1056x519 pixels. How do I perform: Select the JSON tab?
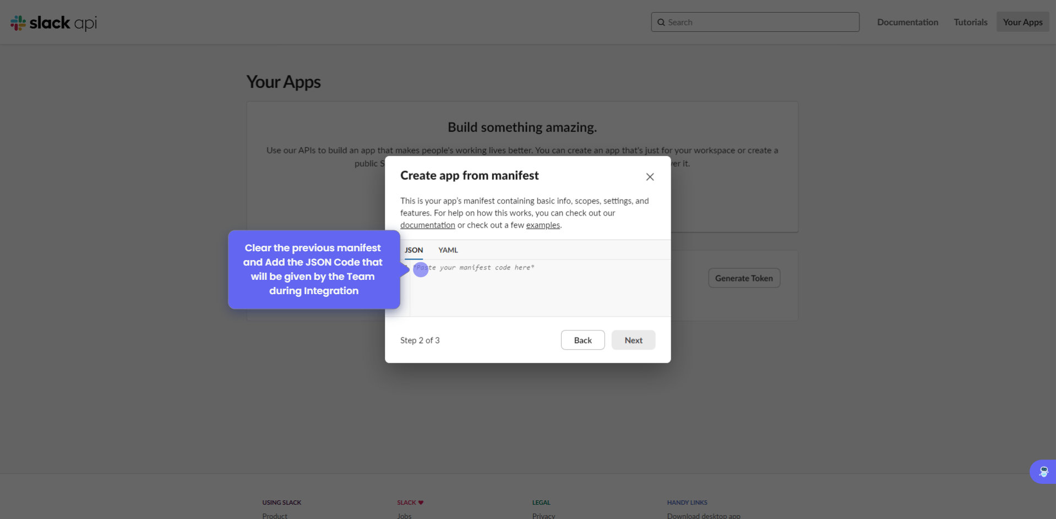(413, 250)
